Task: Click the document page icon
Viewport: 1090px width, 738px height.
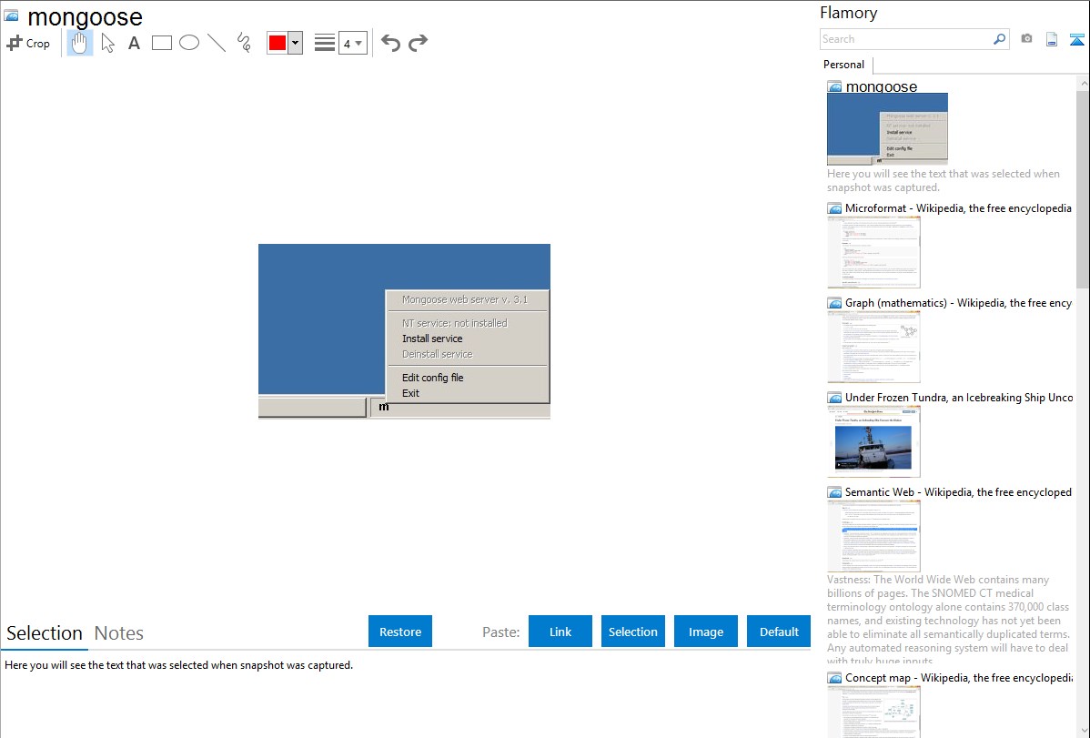Action: (1052, 39)
